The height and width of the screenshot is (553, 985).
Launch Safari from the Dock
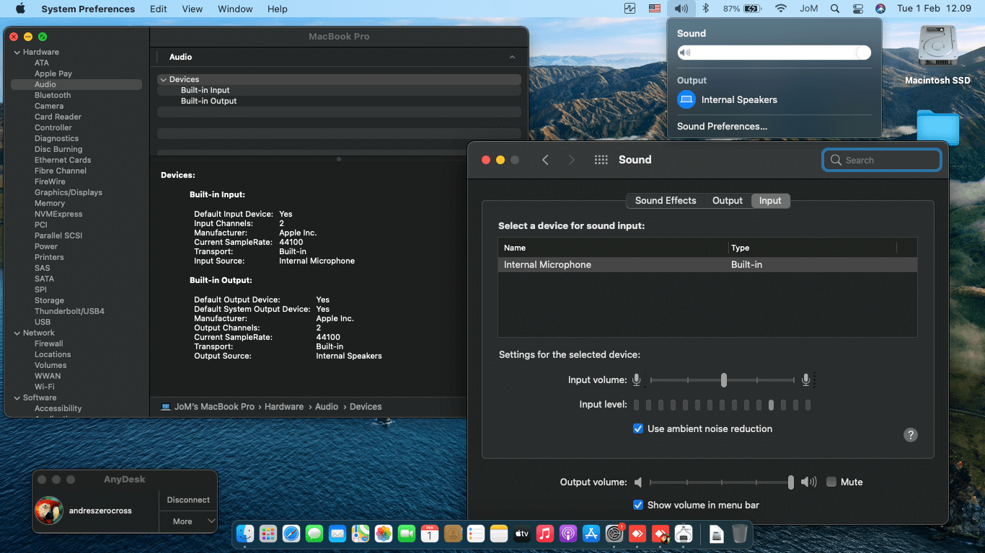tap(291, 534)
